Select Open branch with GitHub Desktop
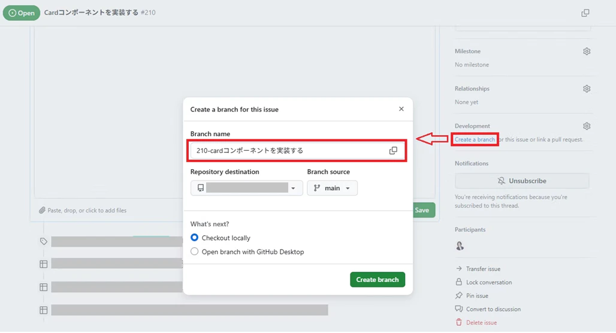 (x=195, y=251)
